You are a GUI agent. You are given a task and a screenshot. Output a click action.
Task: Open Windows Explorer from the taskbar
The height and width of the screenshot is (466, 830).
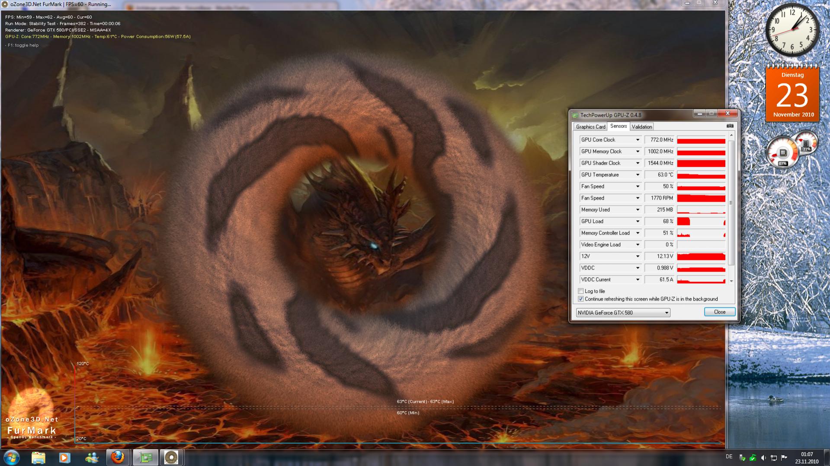point(38,457)
